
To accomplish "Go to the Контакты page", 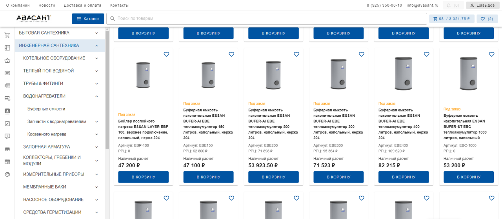I will point(119,5).
